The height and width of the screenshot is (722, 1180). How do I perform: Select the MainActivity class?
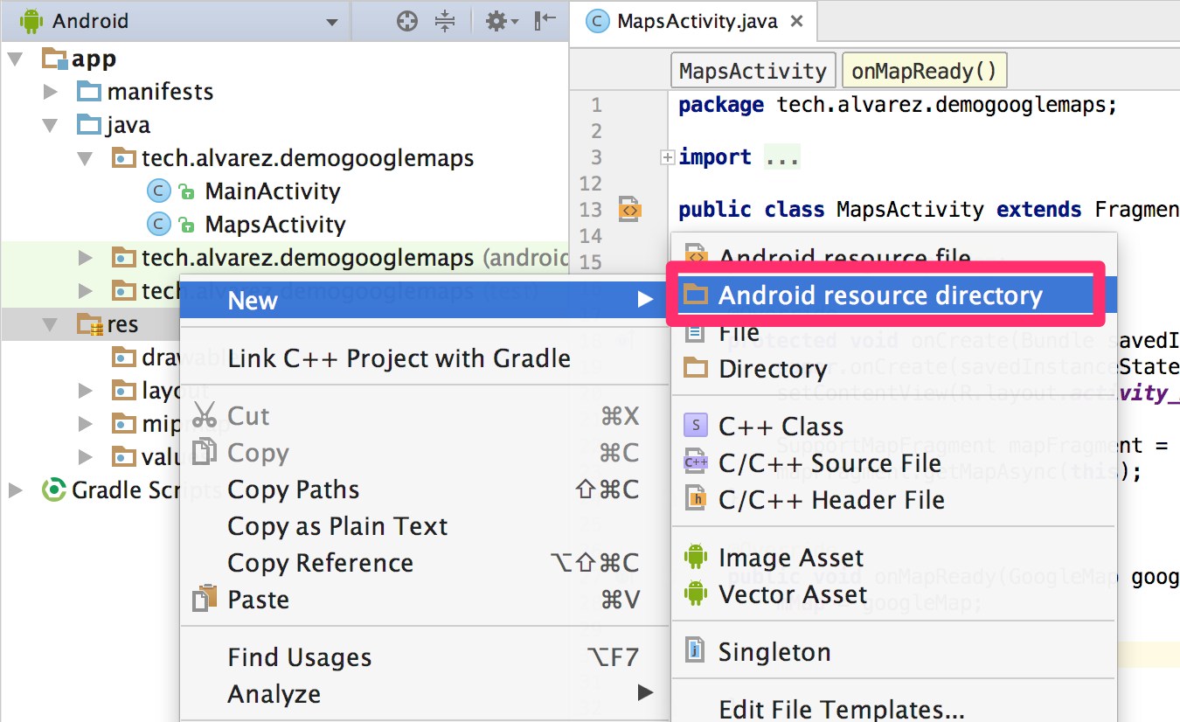coord(273,191)
